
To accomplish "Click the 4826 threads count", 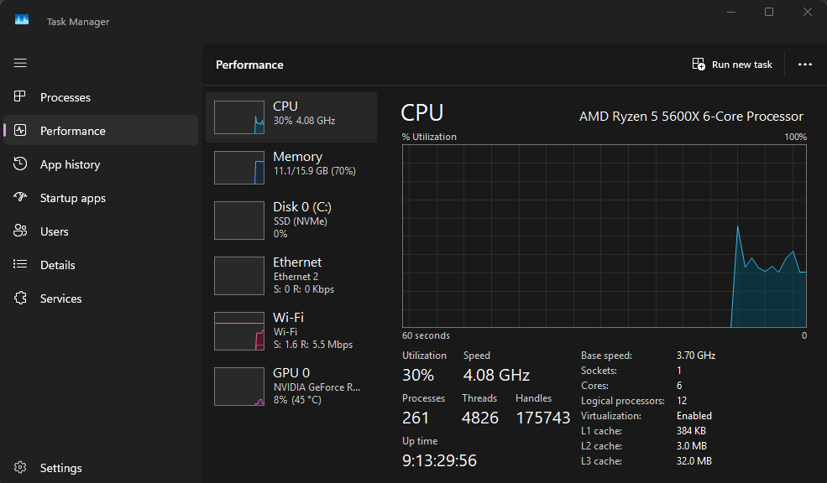I will 480,418.
